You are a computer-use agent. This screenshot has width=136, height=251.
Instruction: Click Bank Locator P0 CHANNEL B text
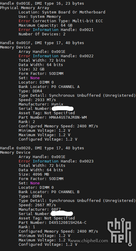click(x=49, y=192)
